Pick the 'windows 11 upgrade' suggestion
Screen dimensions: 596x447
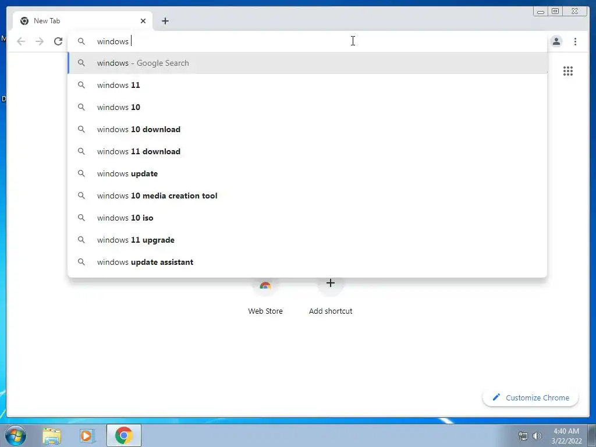tap(307, 240)
